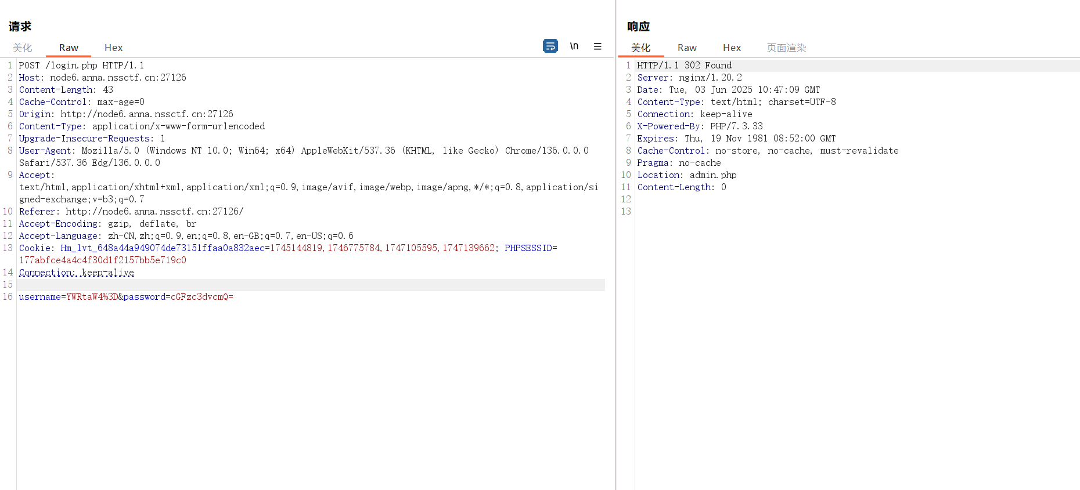Click the empty line 15 in request
This screenshot has height=490, width=1080.
pyautogui.click(x=290, y=285)
